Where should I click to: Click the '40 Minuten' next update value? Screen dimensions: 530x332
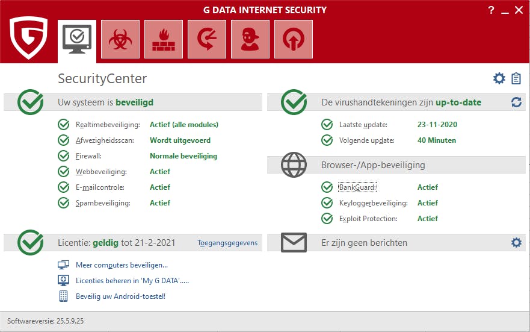437,140
